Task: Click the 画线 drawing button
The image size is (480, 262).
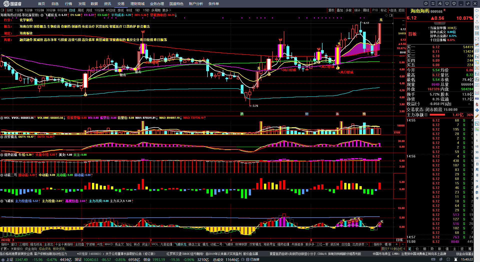Action: point(366,10)
